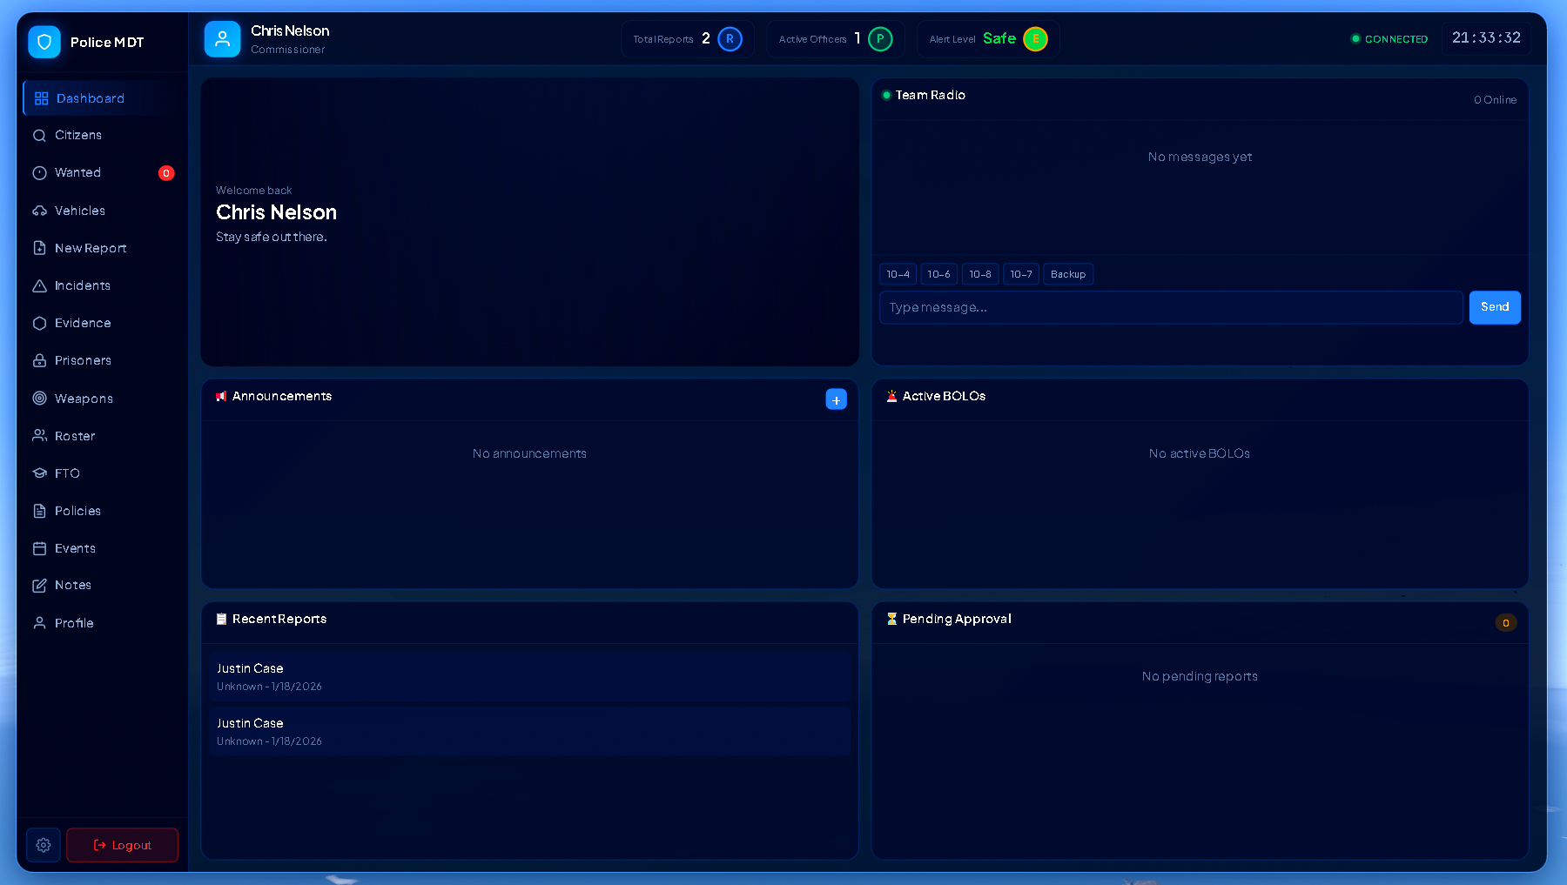Viewport: 1567px width, 885px height.
Task: Go to Citizens search page
Action: [x=78, y=136]
